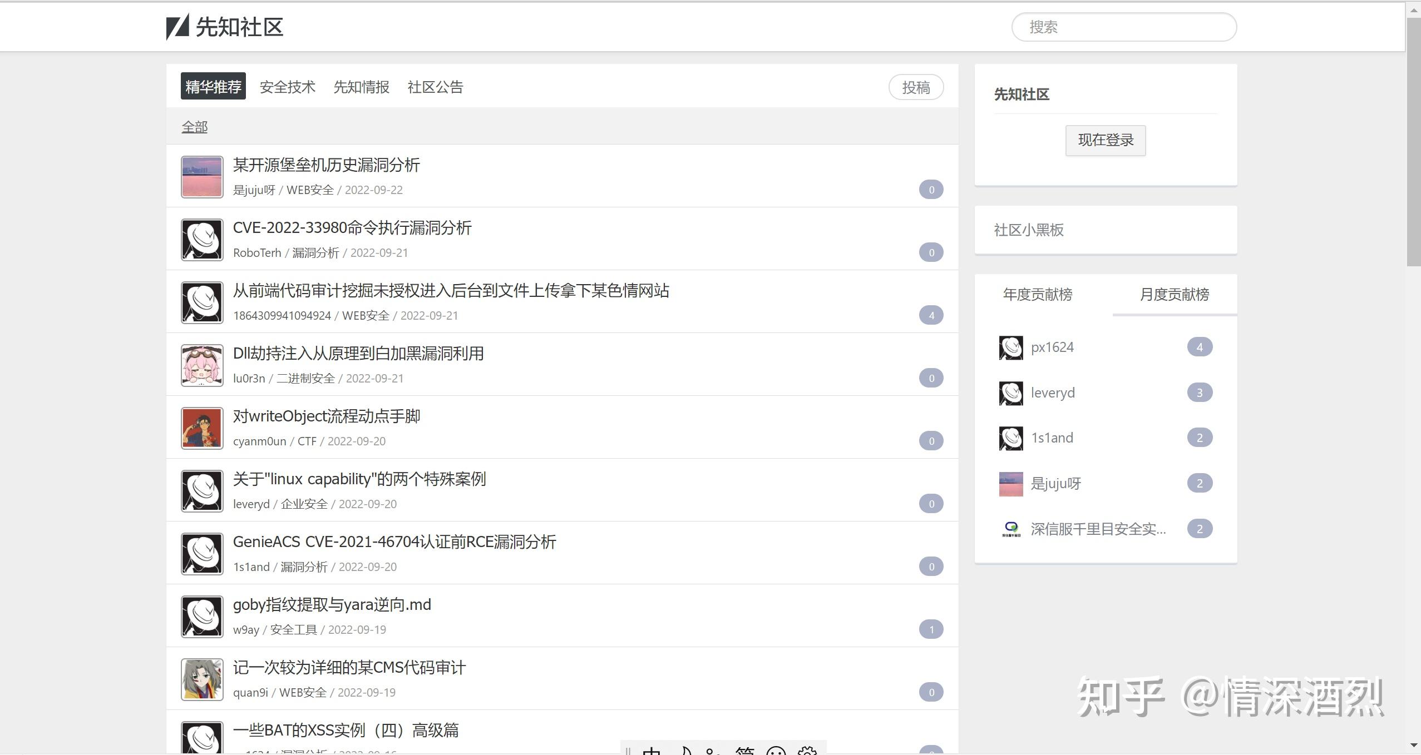Click 社区小黑板 panel heading
Viewport: 1421px width, 755px height.
(x=1029, y=230)
